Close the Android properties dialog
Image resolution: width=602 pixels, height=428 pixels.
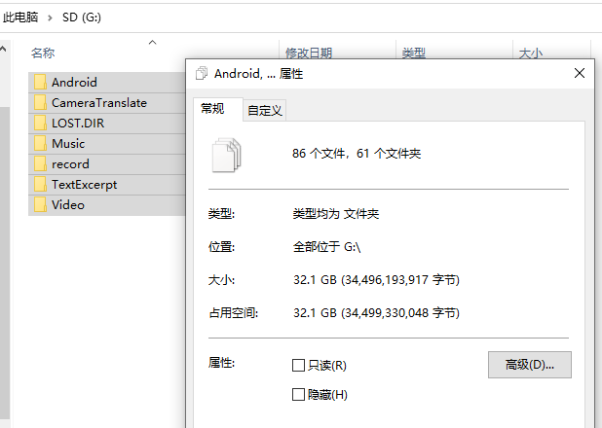pos(579,73)
